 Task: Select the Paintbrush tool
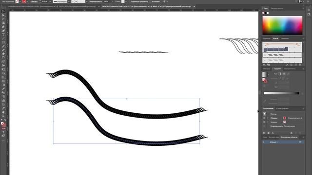3,46
